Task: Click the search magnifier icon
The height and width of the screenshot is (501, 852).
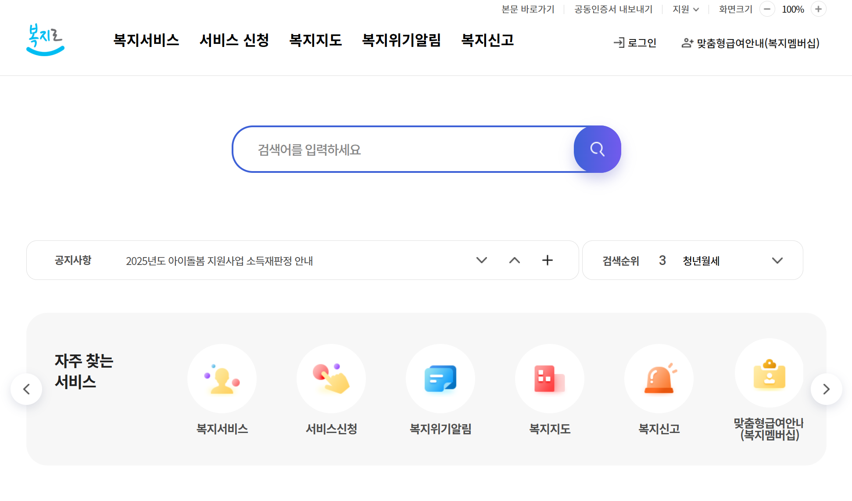Action: (597, 149)
